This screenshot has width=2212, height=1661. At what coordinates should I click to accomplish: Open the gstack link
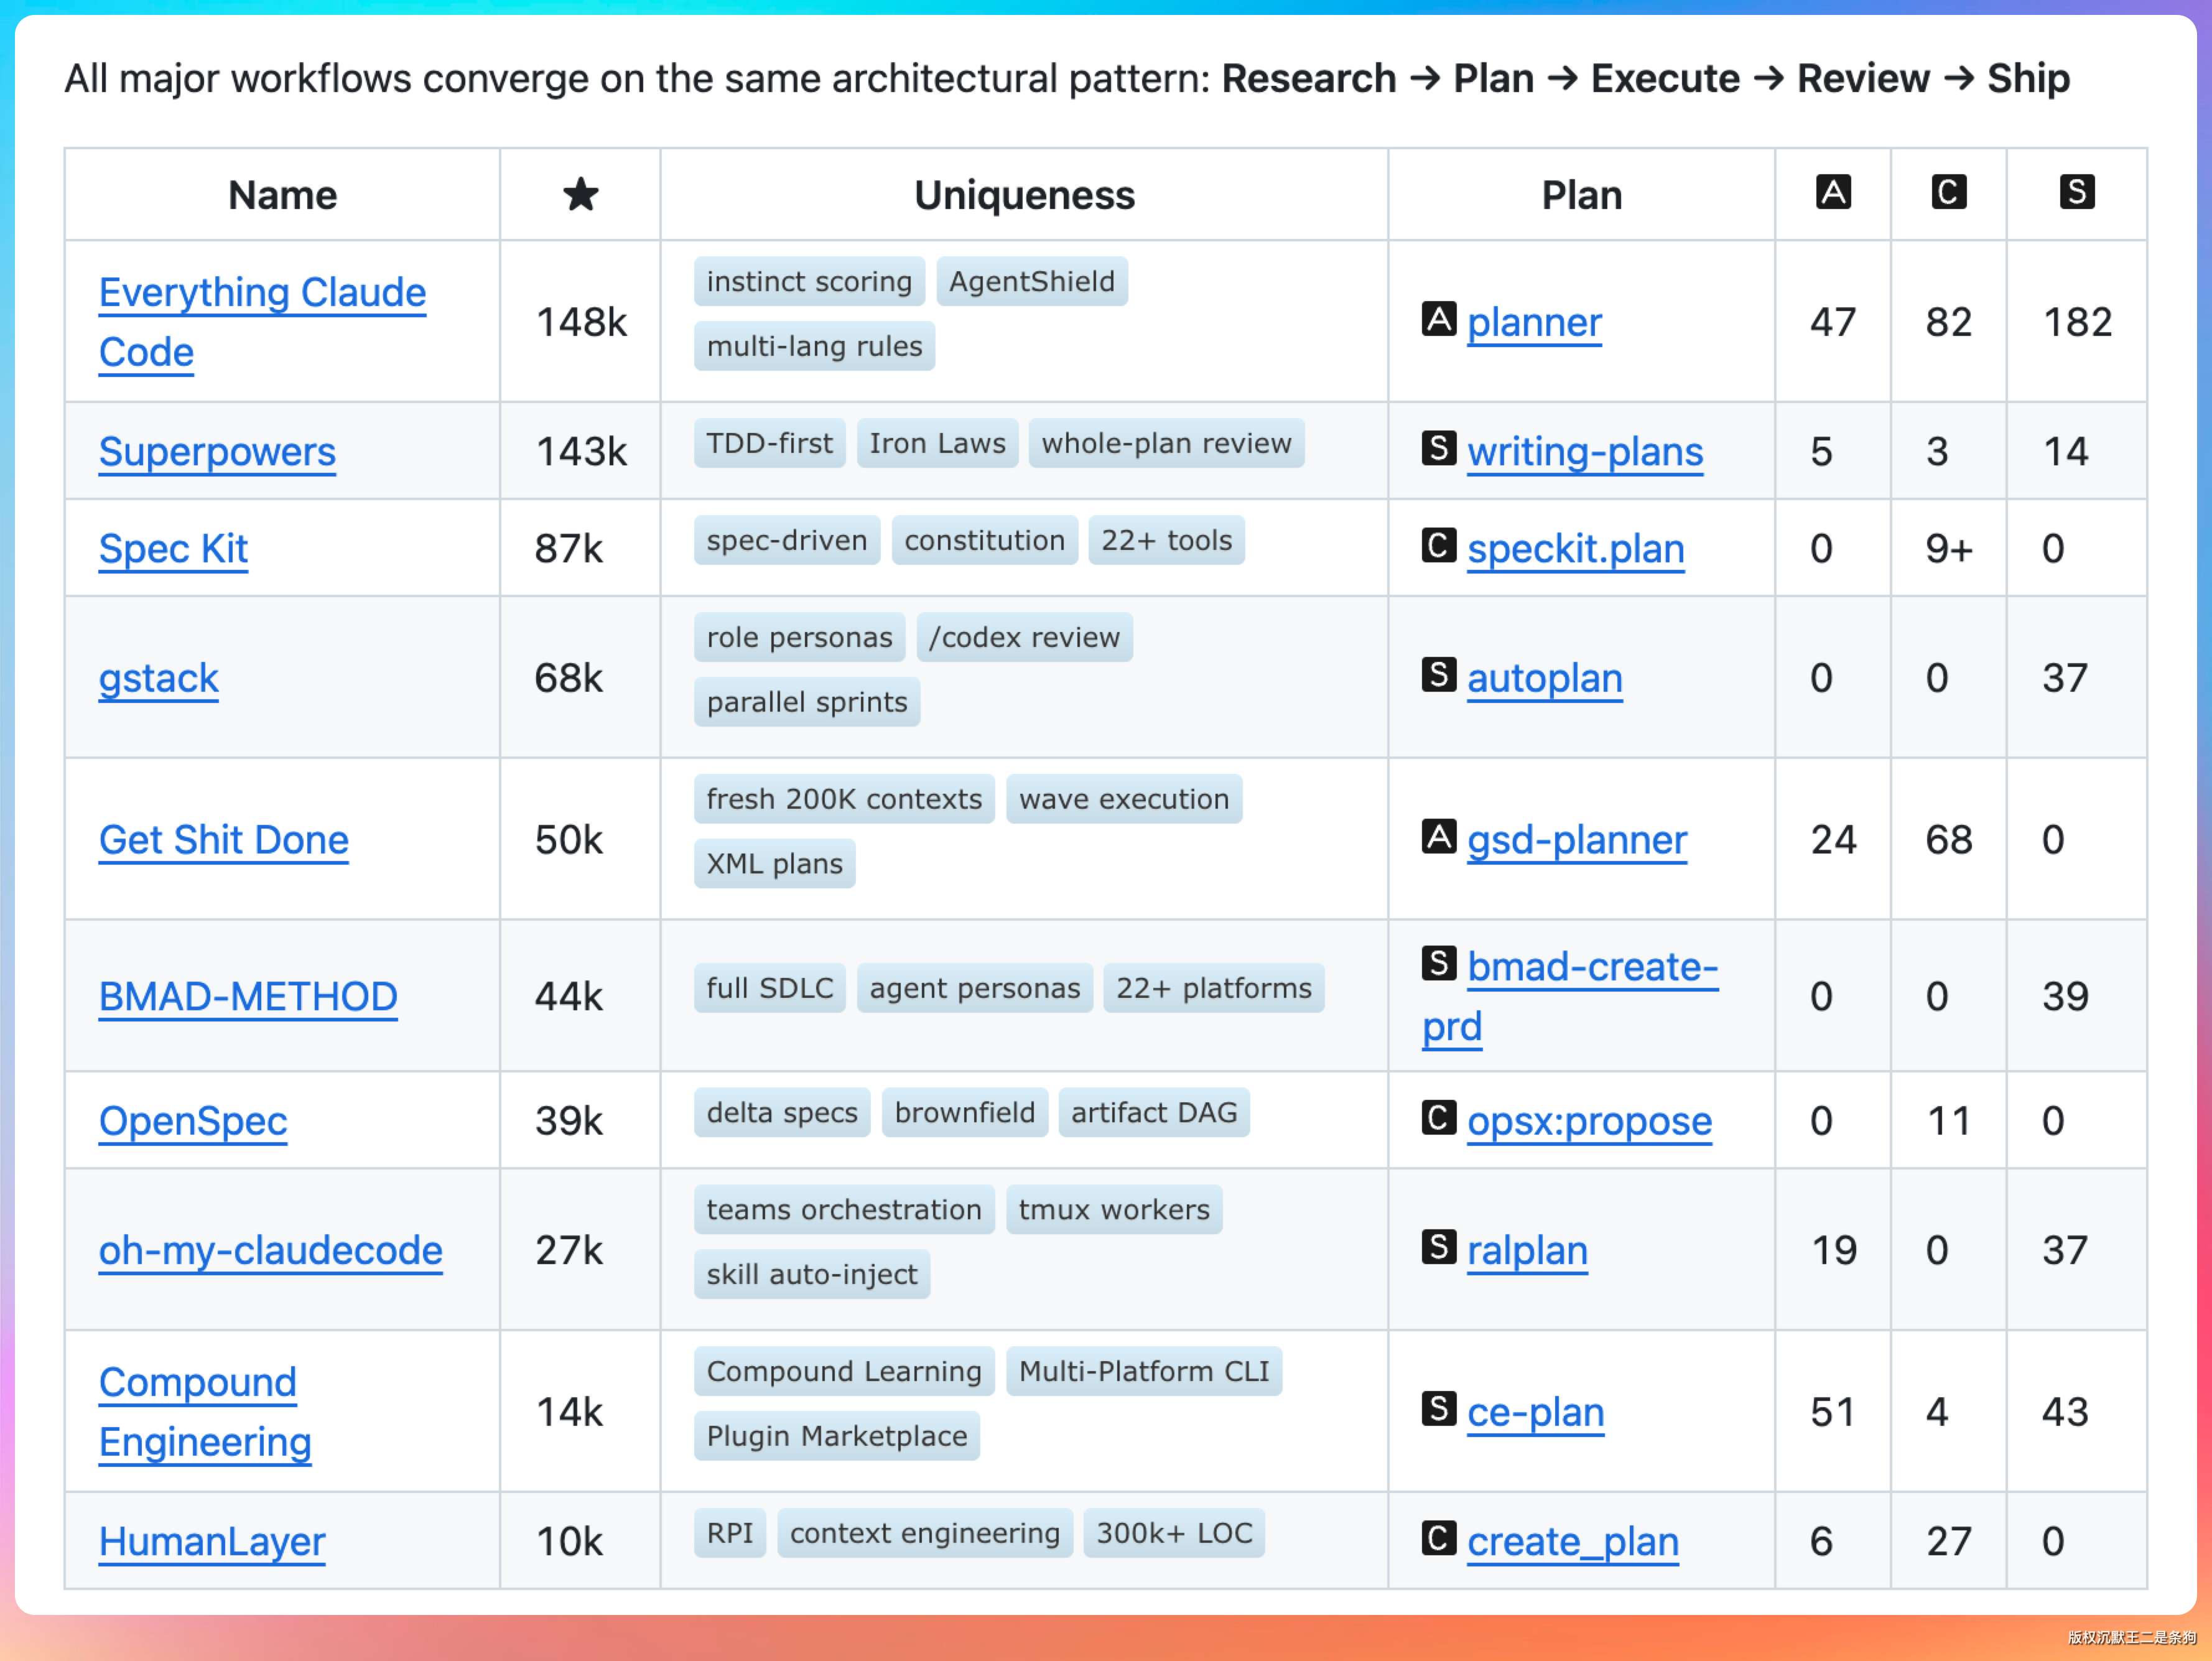coord(158,678)
